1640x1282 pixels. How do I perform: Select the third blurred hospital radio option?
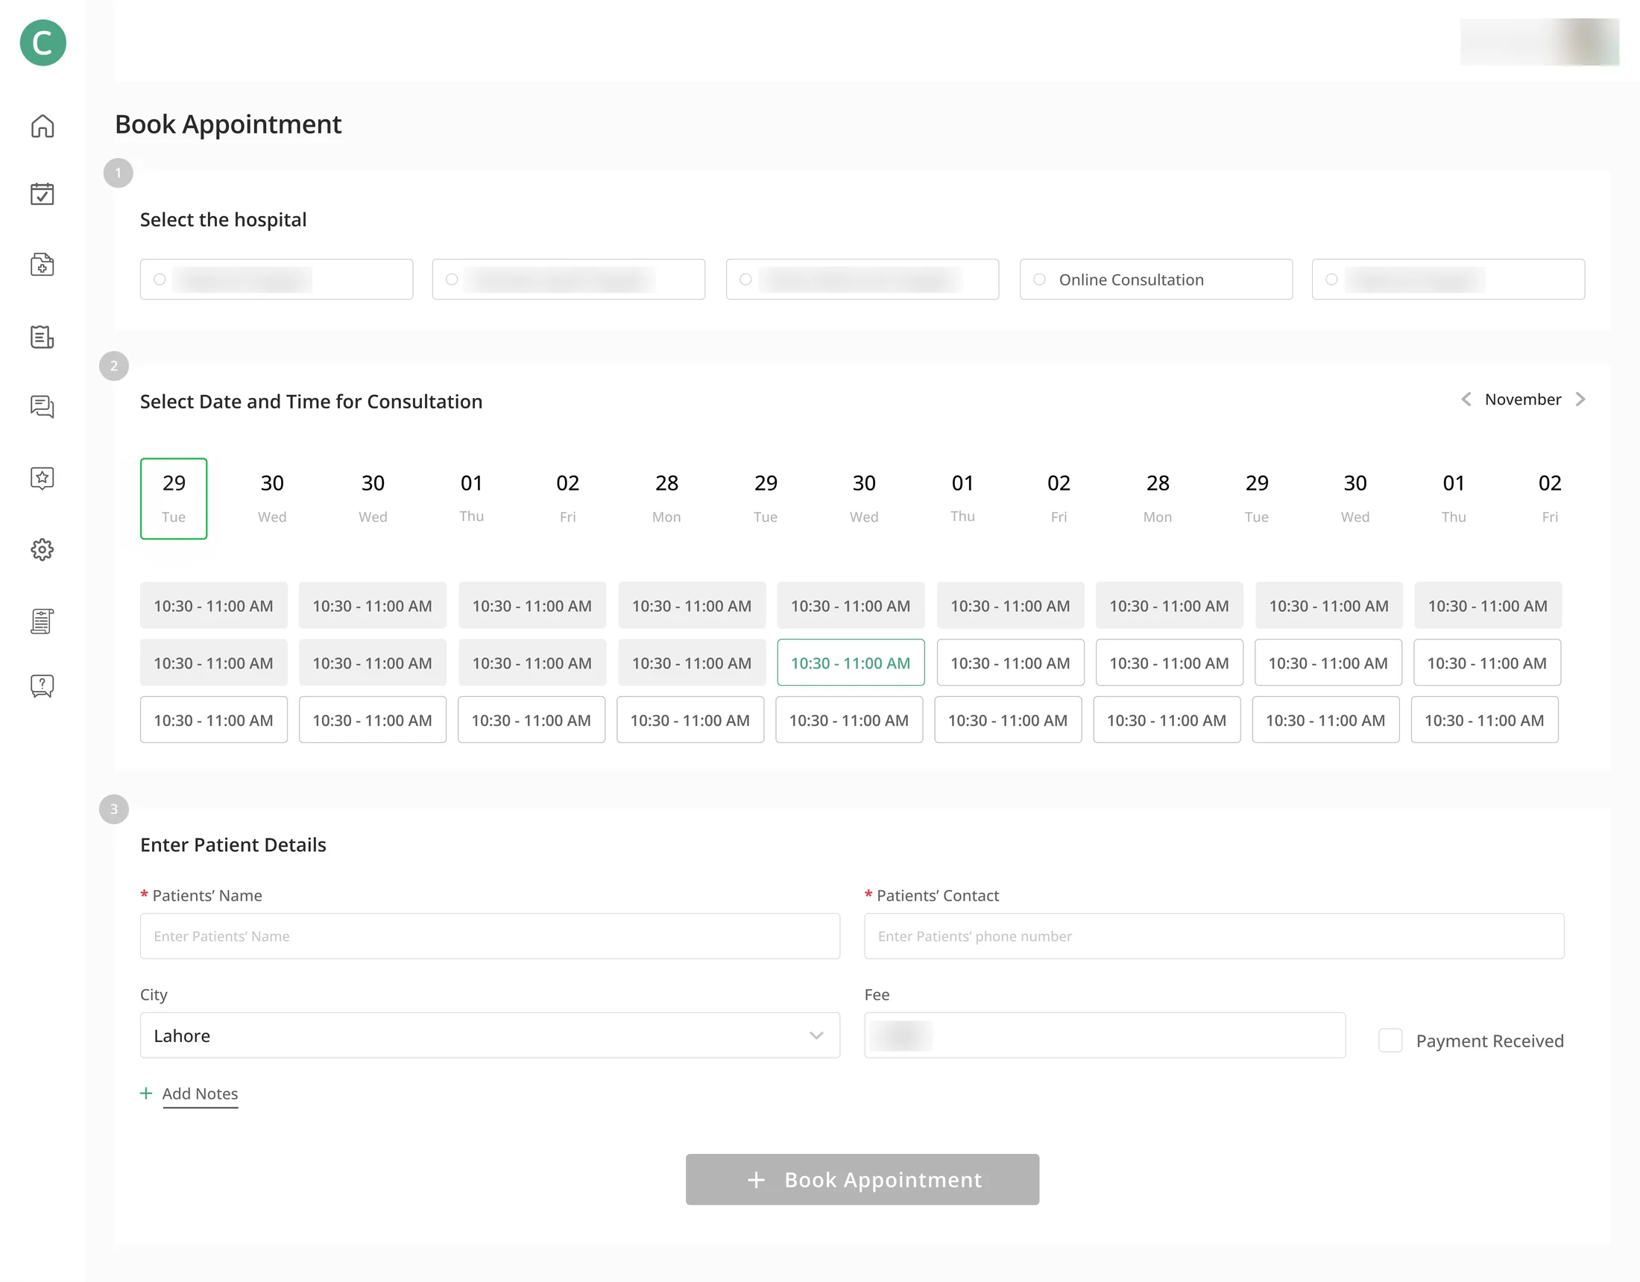pos(745,280)
